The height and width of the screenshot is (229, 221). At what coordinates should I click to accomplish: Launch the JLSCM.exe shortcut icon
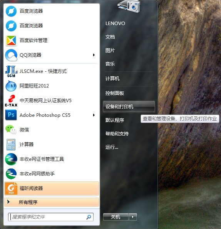tap(11, 71)
